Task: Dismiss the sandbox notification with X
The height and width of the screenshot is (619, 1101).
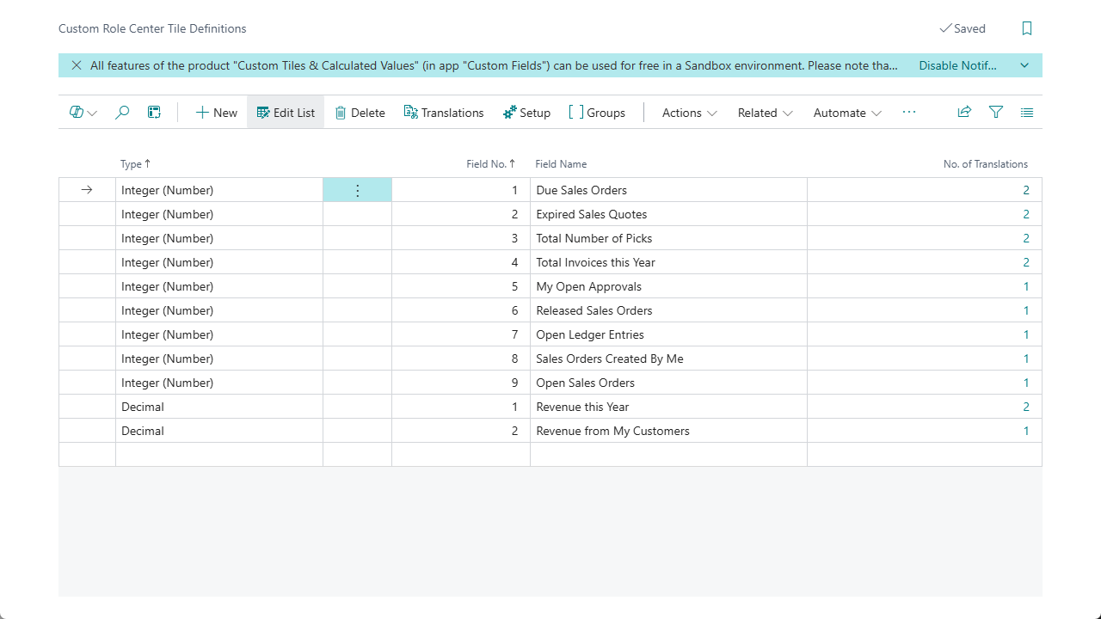Action: point(77,65)
